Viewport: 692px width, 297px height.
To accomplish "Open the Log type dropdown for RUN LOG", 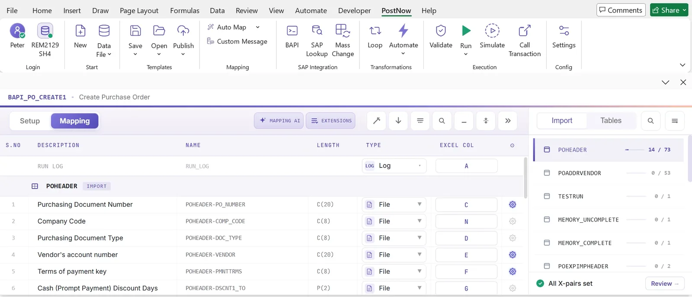I will [394, 166].
